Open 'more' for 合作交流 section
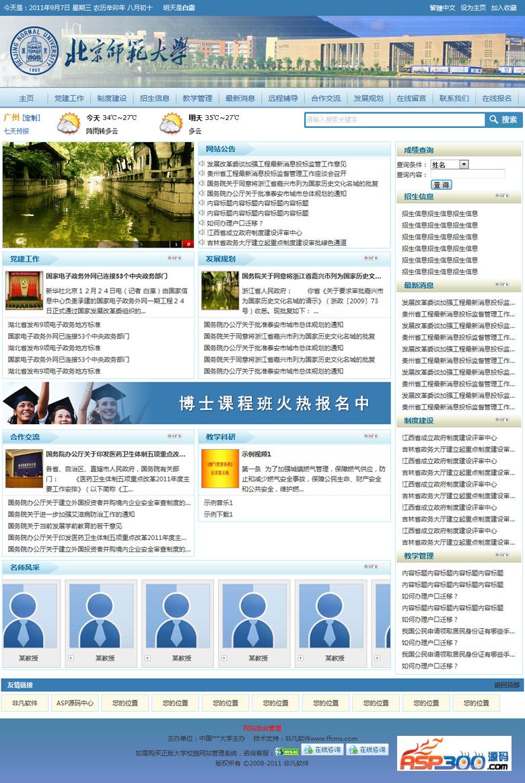The width and height of the screenshot is (525, 783). [x=175, y=436]
